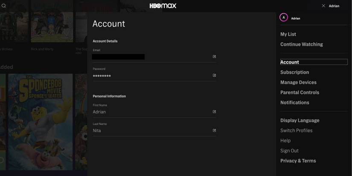Close the menu with the X icon
This screenshot has height=176, width=352.
point(323,6)
